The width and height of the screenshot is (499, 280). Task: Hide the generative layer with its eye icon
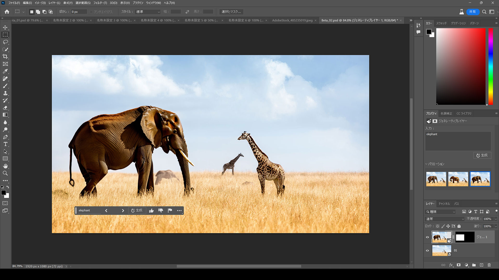(427, 237)
